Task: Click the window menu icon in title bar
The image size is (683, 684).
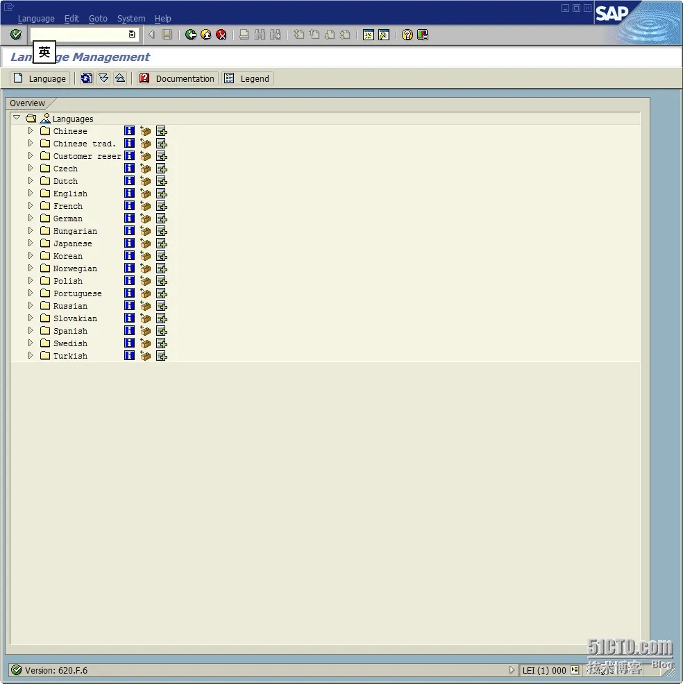Action: (9, 8)
